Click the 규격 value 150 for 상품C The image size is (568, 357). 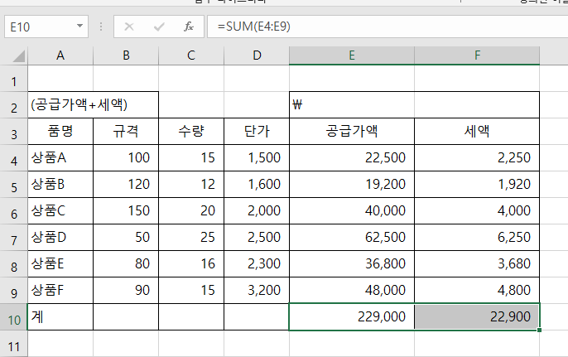point(126,210)
